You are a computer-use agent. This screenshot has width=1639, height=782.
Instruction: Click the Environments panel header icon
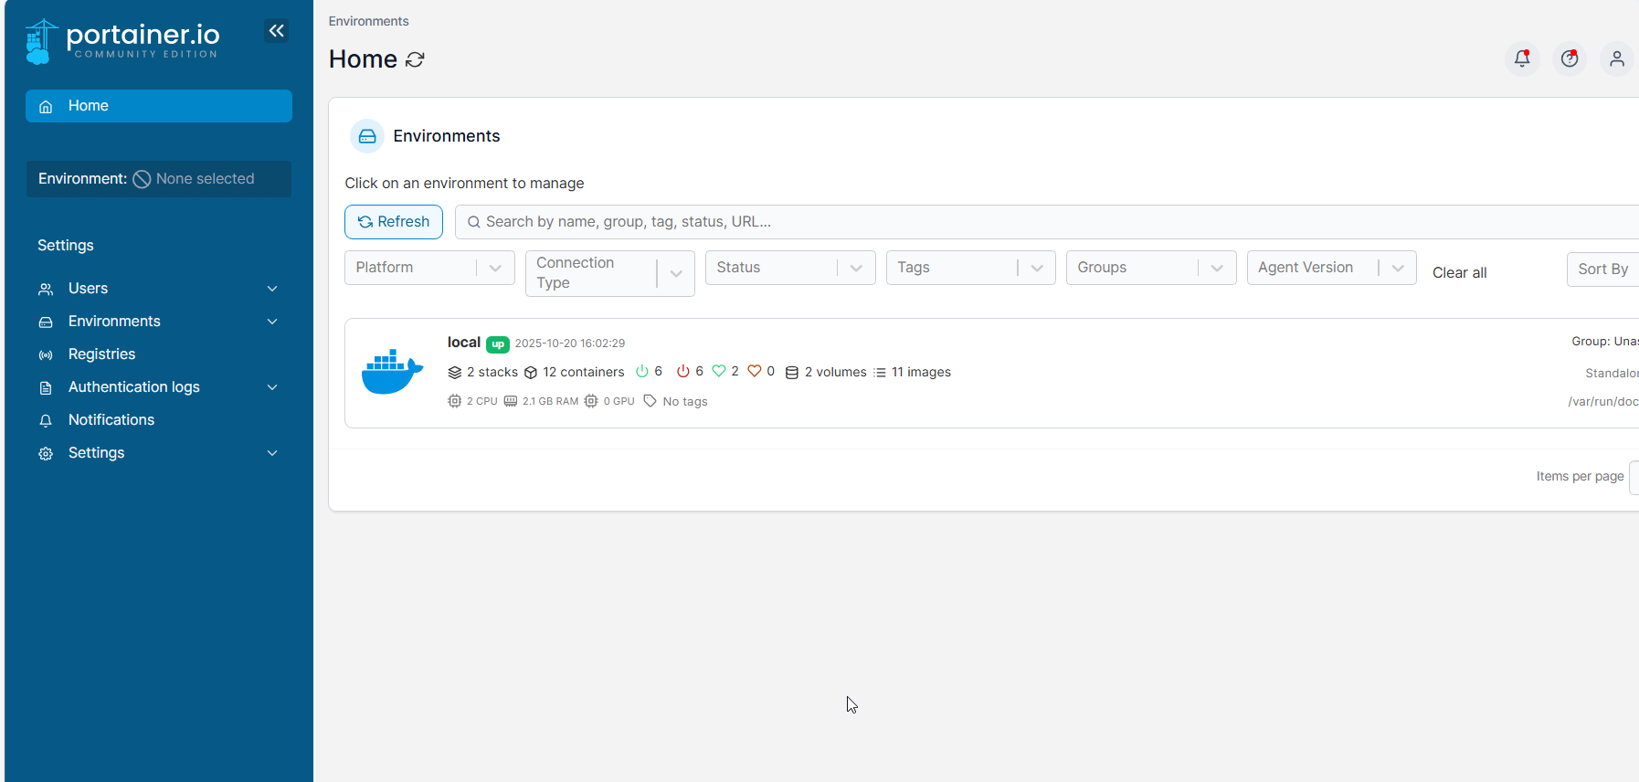[x=367, y=136]
